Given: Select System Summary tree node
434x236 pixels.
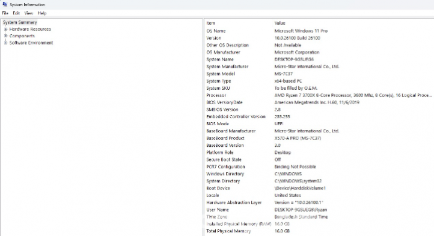Looking at the screenshot, I should pyautogui.click(x=20, y=22).
